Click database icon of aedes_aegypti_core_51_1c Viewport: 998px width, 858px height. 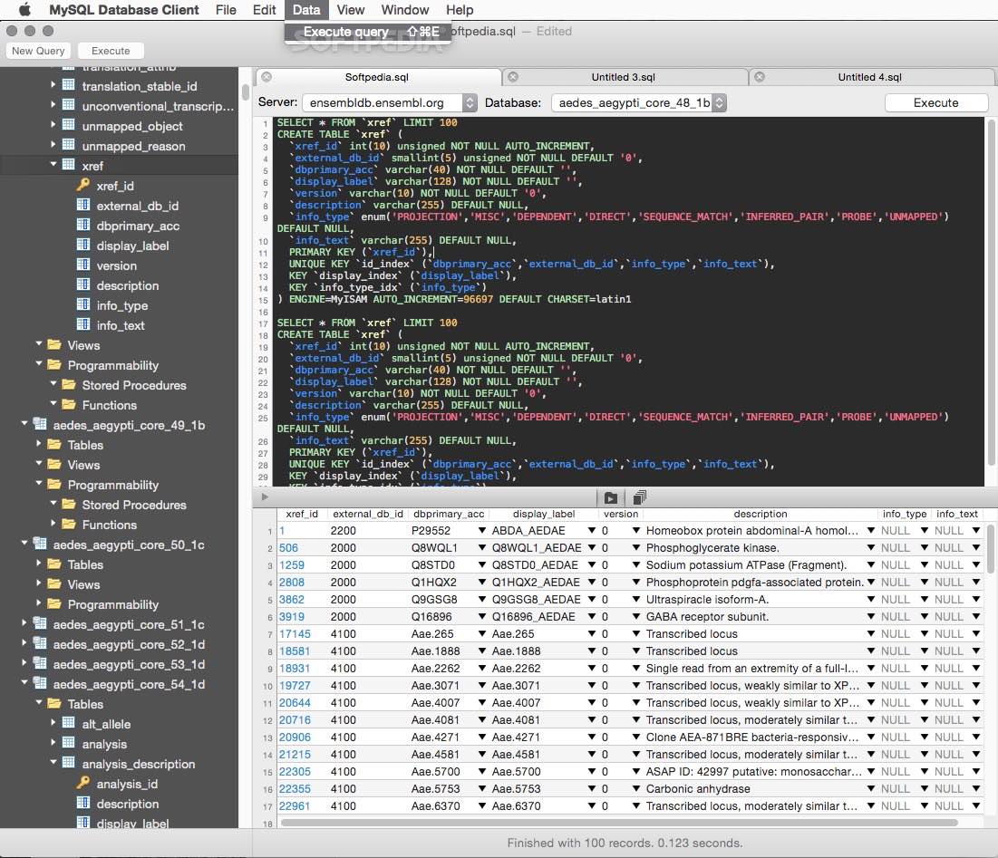[x=40, y=622]
